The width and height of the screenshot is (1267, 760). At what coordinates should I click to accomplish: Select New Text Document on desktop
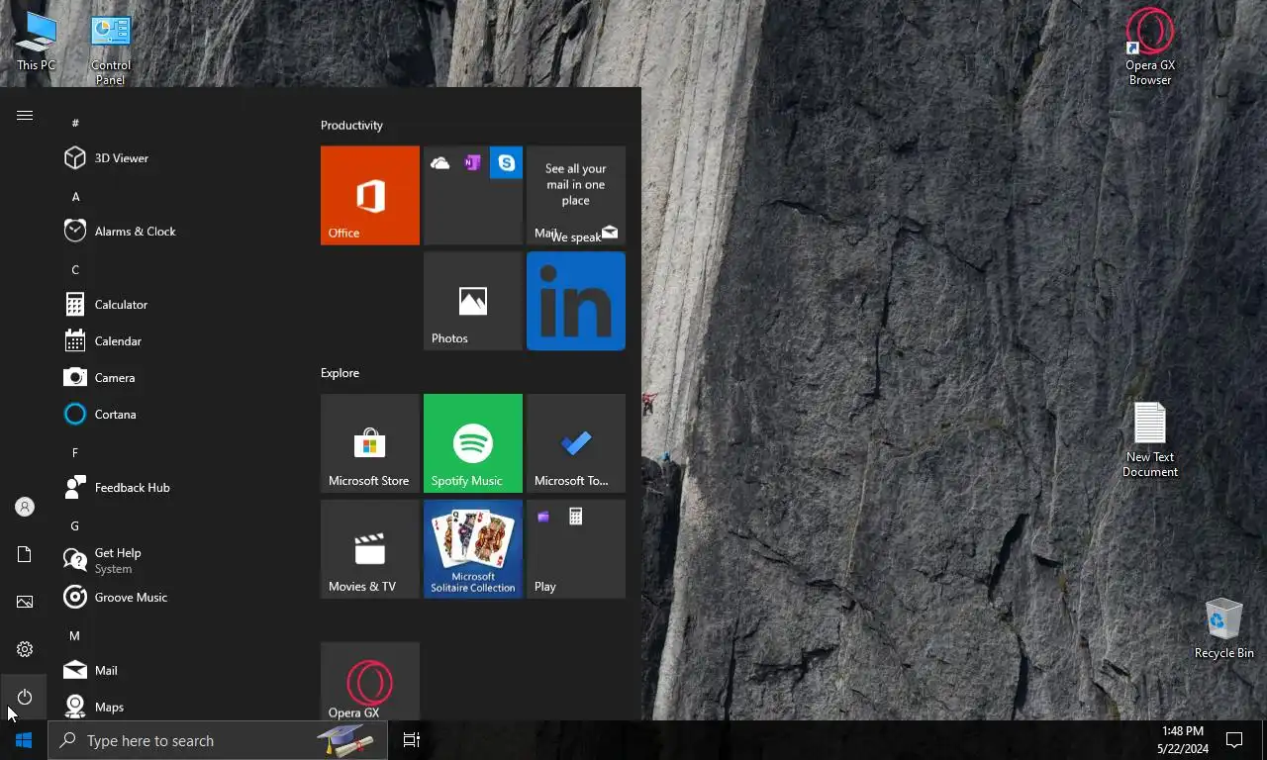pos(1150,440)
